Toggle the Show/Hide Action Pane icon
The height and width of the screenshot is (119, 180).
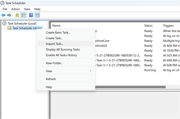coord(37,15)
